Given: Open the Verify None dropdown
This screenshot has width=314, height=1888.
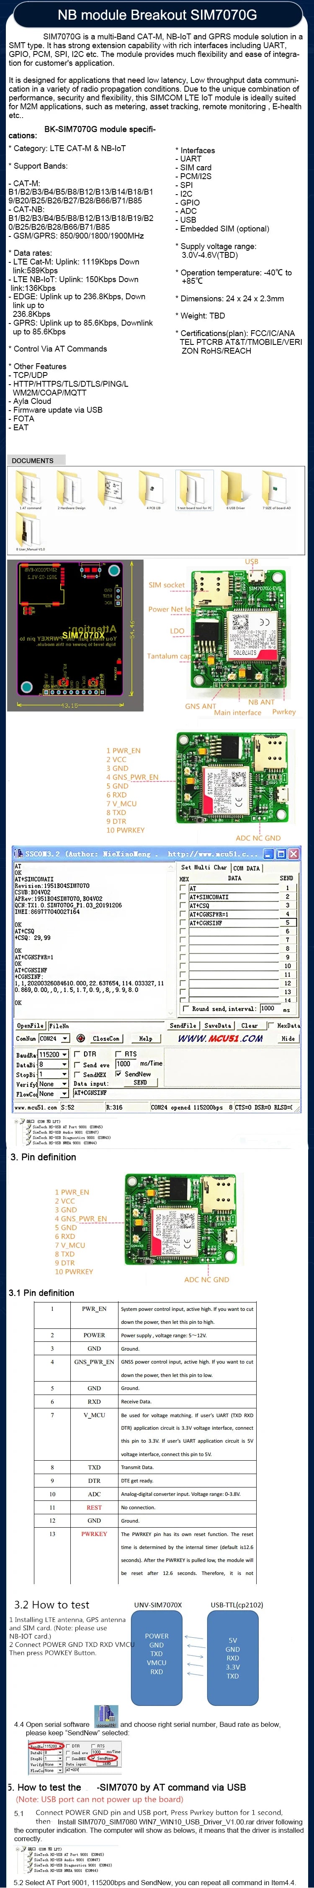Looking at the screenshot, I should (64, 1083).
